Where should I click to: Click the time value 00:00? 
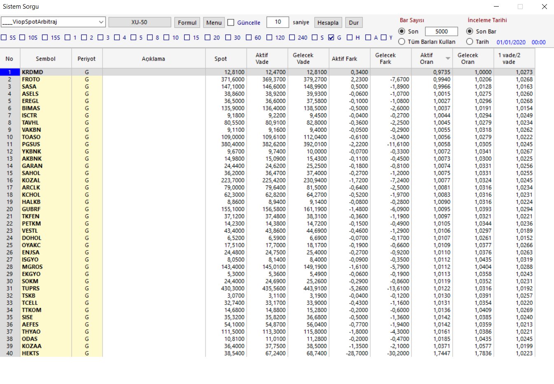pos(538,42)
